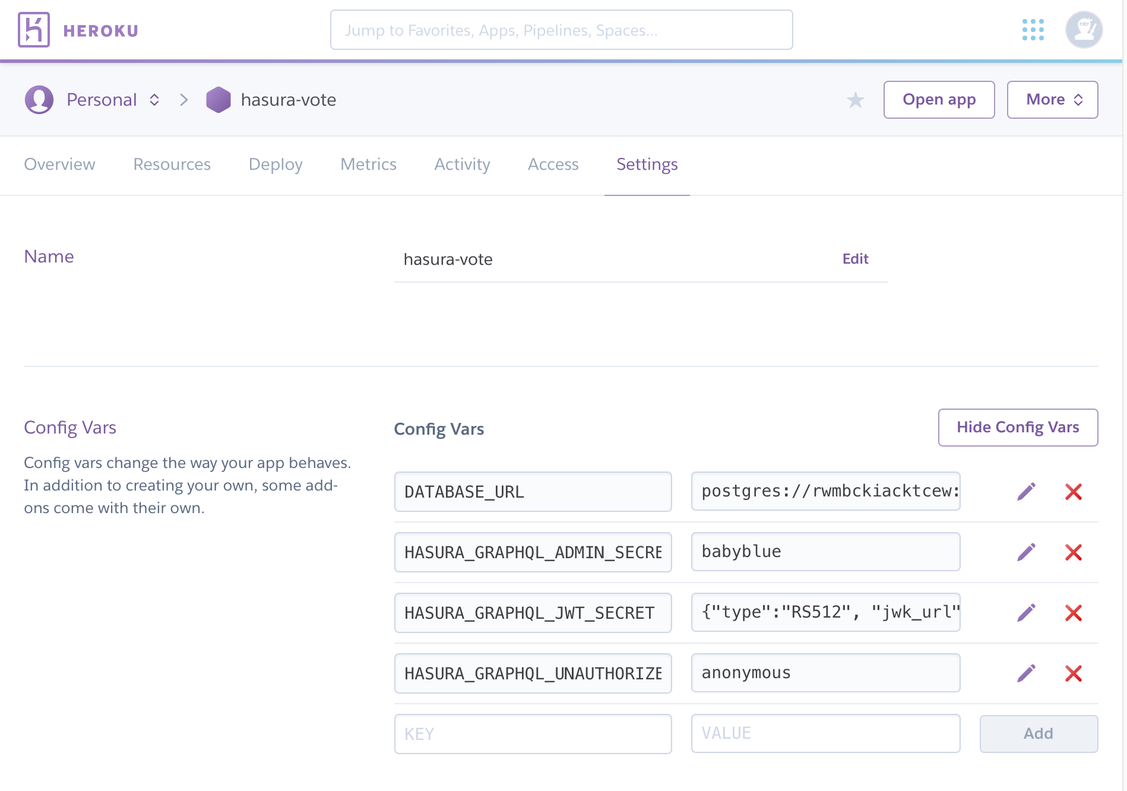This screenshot has height=791, width=1127.
Task: Open the app switcher grid icon
Action: (1033, 30)
